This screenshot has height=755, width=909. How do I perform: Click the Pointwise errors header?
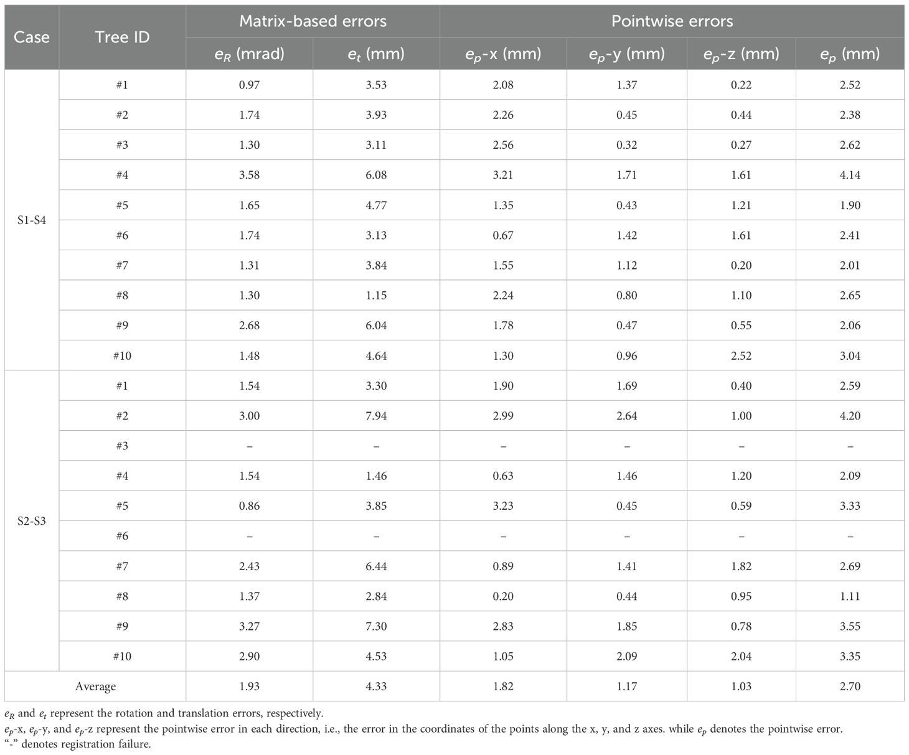pyautogui.click(x=672, y=21)
